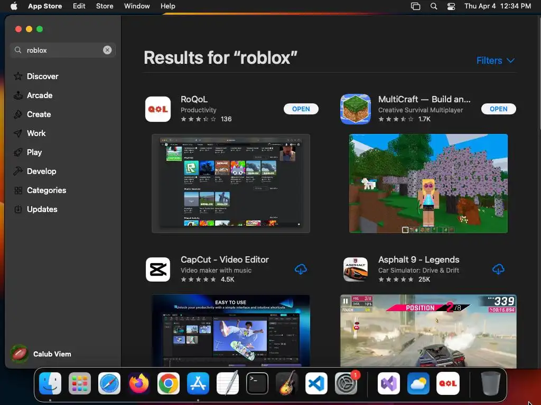Click the RoQoL app title
541x405 pixels.
pyautogui.click(x=194, y=99)
